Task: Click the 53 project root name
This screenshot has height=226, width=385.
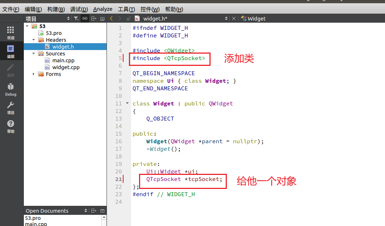Action: [42, 26]
